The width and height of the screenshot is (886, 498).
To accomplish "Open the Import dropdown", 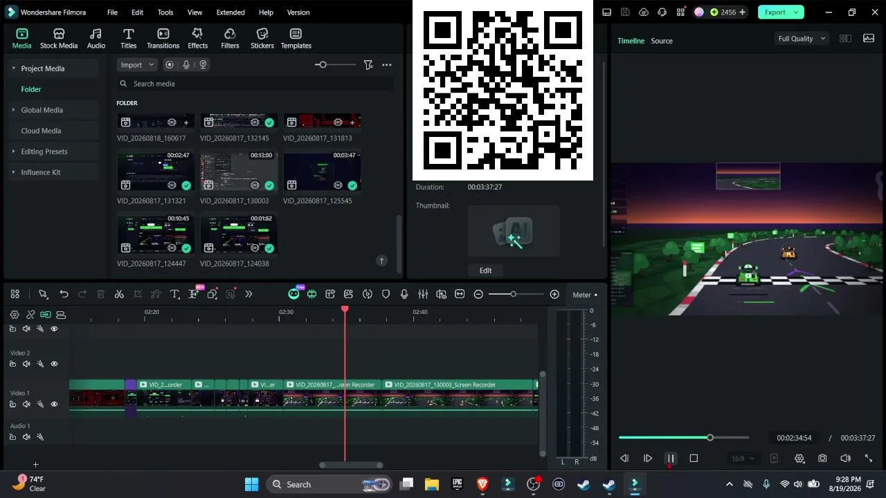I will [x=138, y=64].
